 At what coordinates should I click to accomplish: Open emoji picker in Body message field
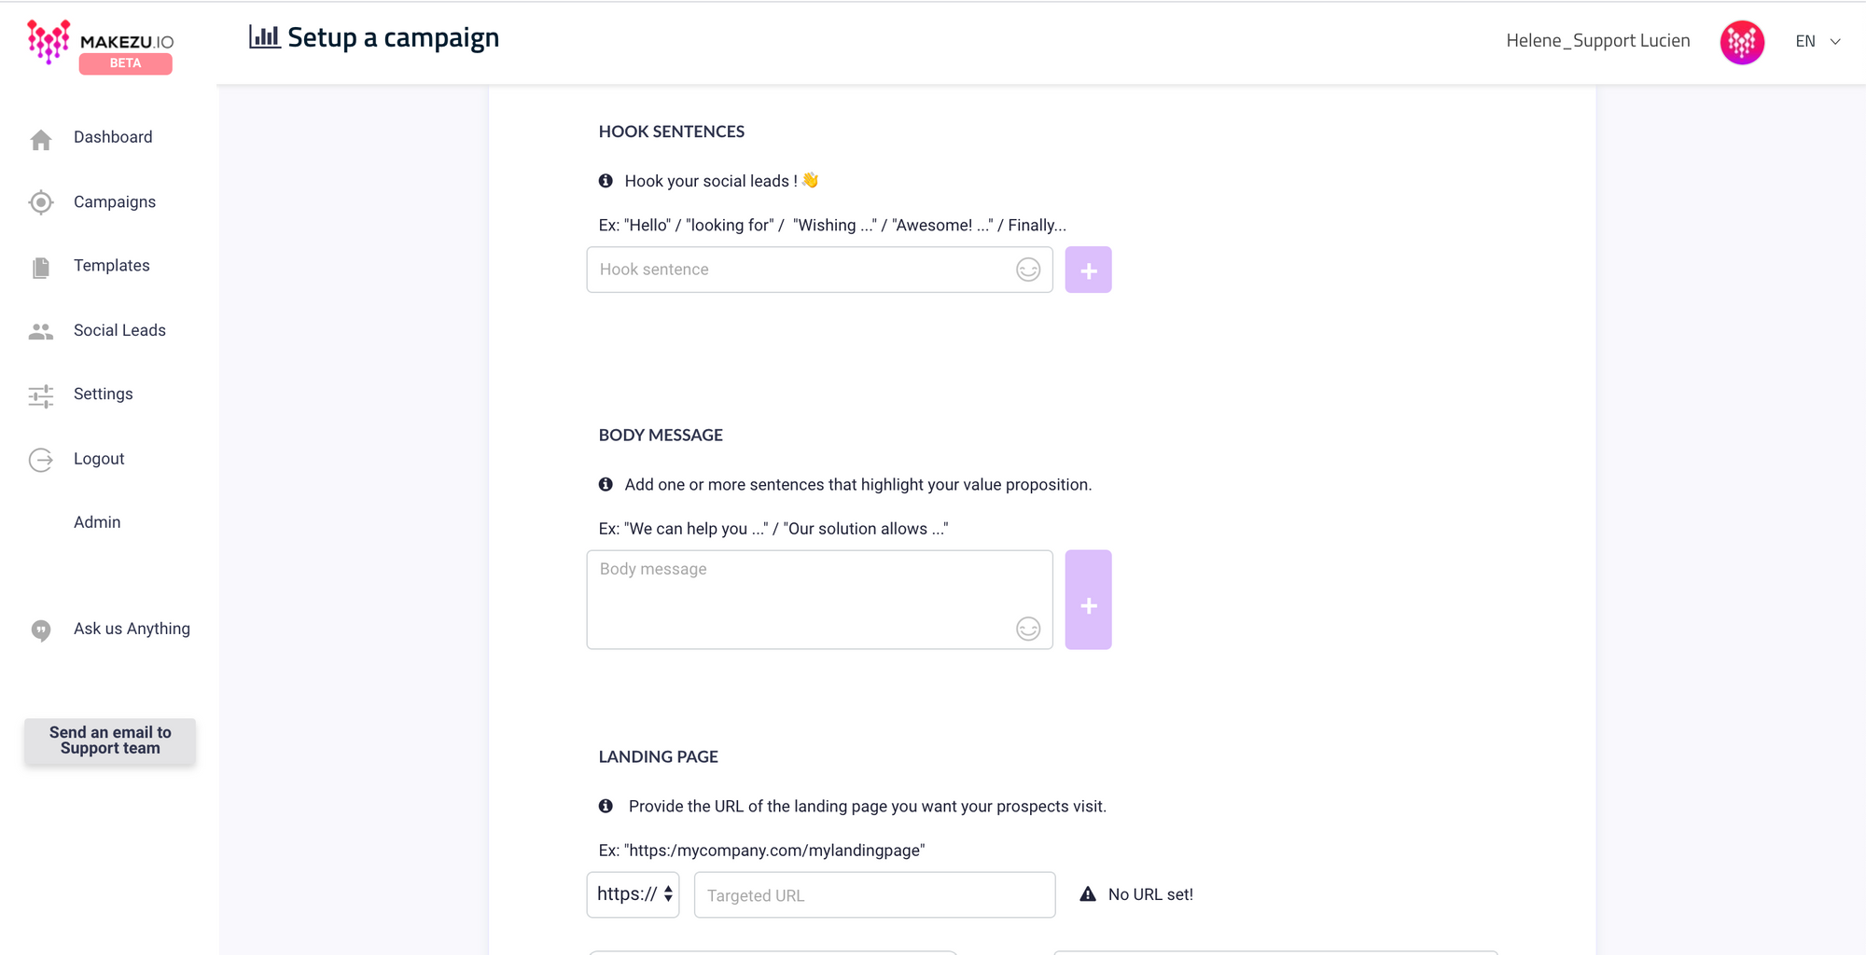[x=1028, y=630]
